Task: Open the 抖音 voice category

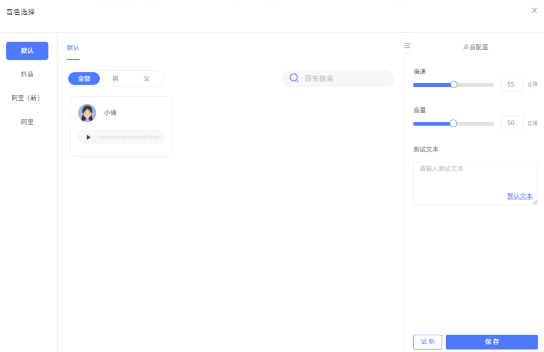Action: [x=27, y=74]
